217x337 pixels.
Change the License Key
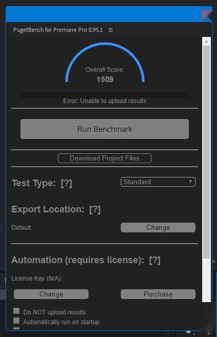51,294
